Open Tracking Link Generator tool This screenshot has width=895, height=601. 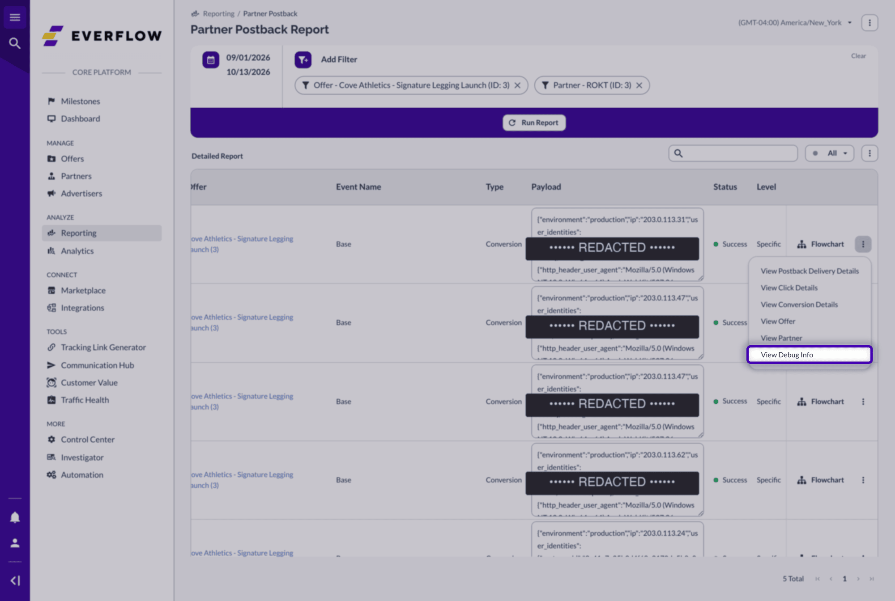[103, 347]
